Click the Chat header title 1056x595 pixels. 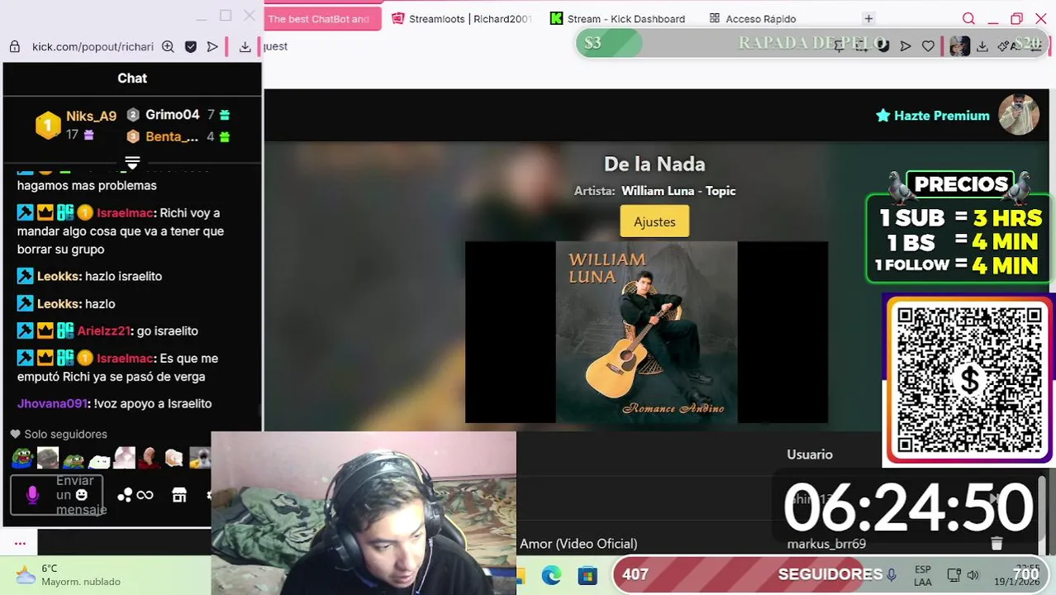[x=132, y=79]
